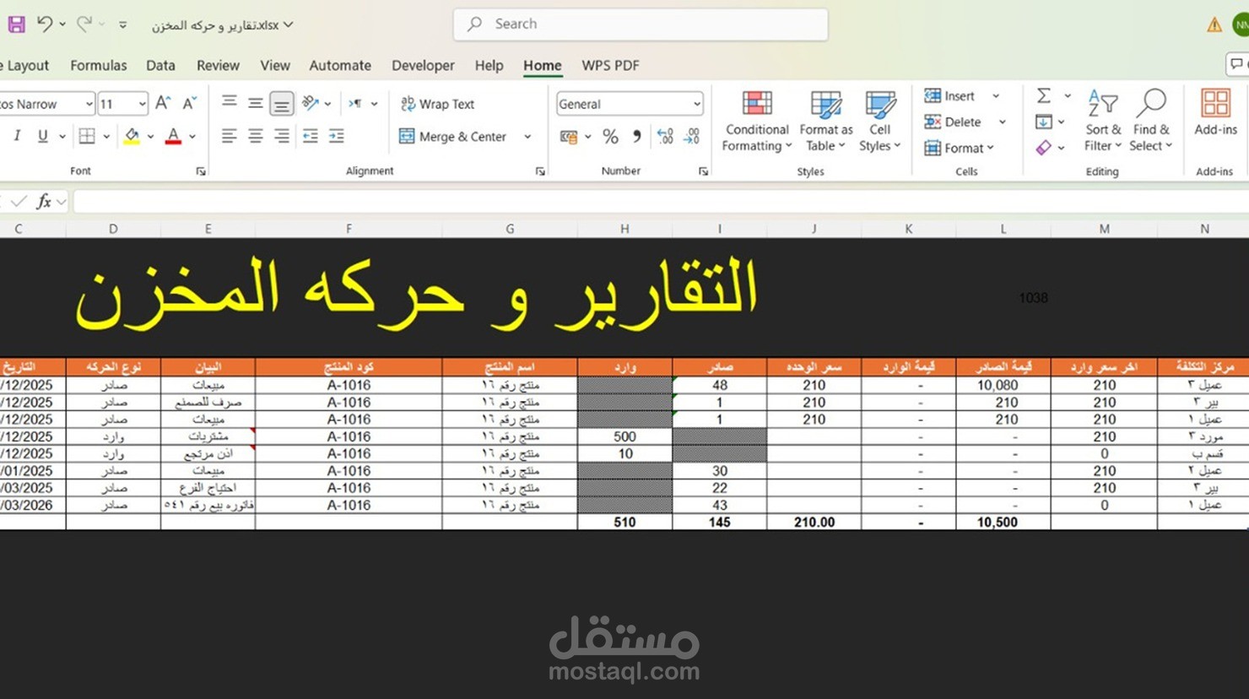Select total cell showing 10,500
This screenshot has height=699, width=1249.
[1003, 522]
